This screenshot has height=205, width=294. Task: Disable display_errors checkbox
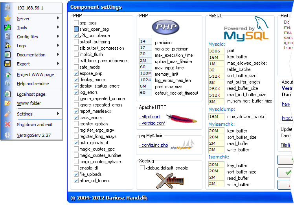[76, 80]
